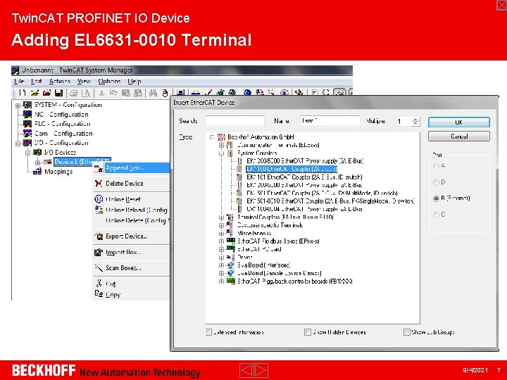Screen dimensions: 507x380
Task: Select EK1501-0010 FX-SingleMode coupler entry
Action: [x=330, y=201]
